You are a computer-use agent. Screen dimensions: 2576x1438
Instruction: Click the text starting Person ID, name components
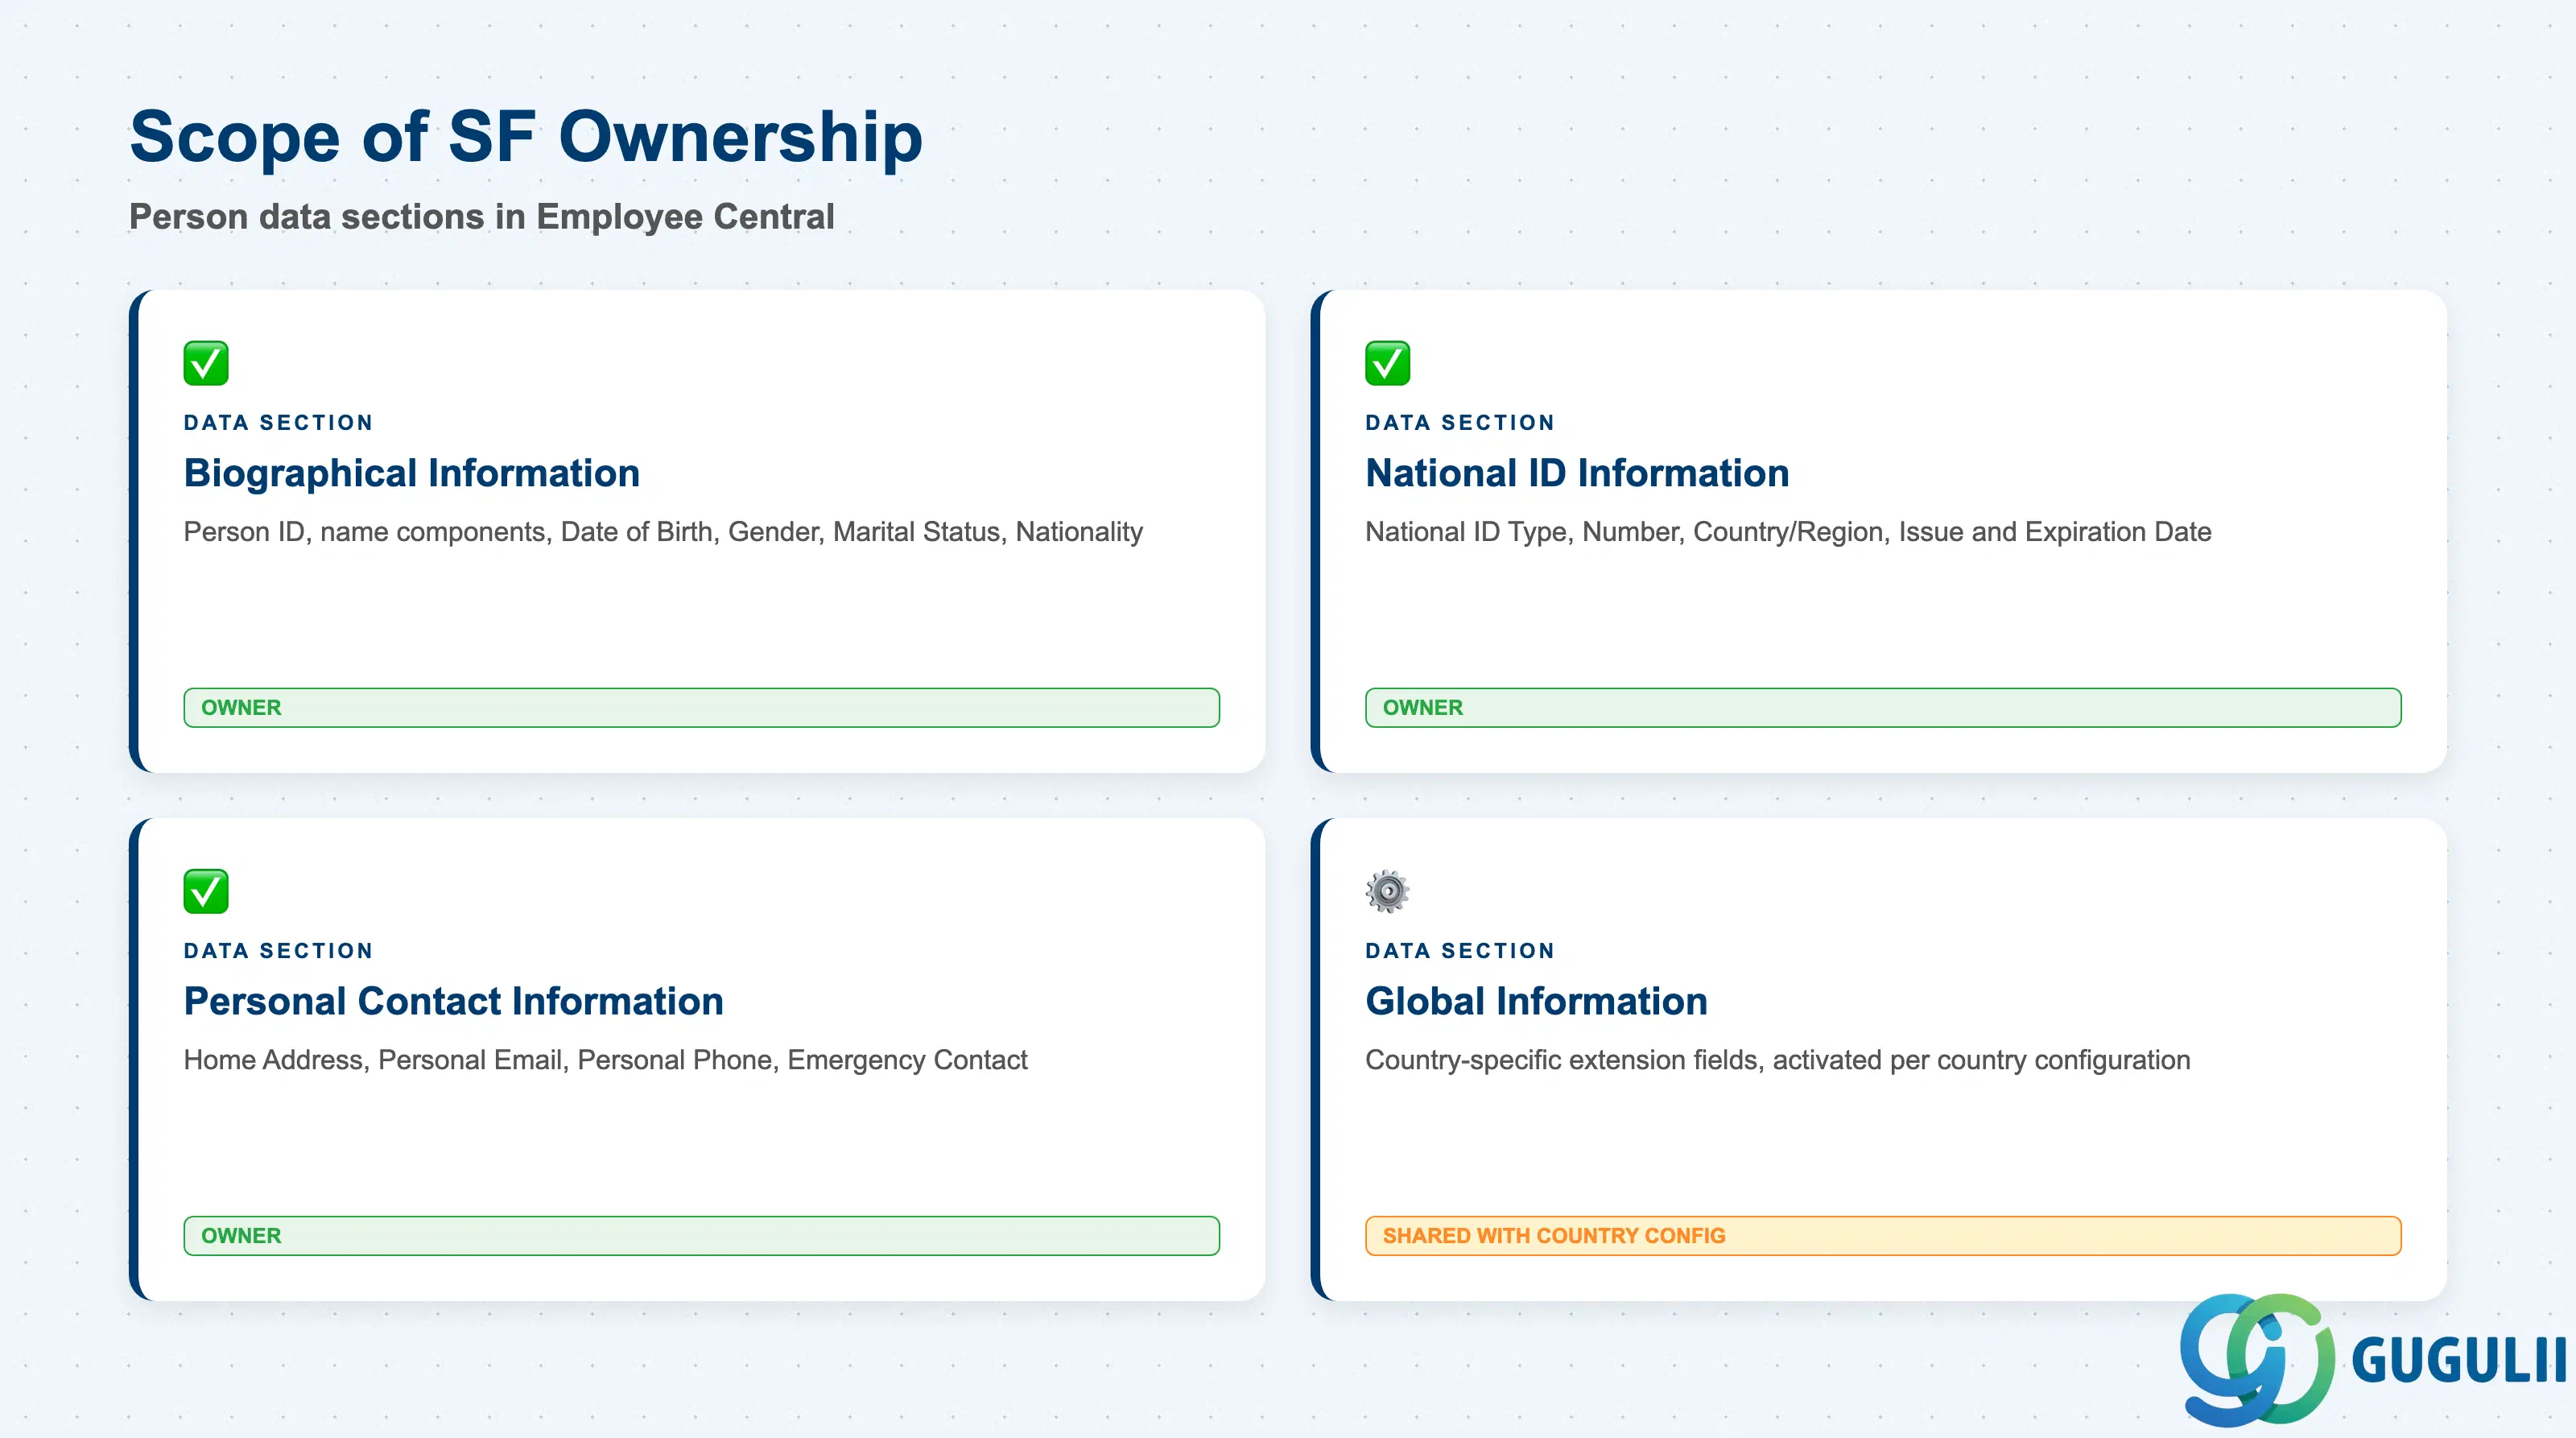click(x=663, y=532)
